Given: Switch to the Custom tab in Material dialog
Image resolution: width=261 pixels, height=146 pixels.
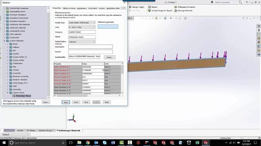Looking at the screenshot, I should 102,8.
